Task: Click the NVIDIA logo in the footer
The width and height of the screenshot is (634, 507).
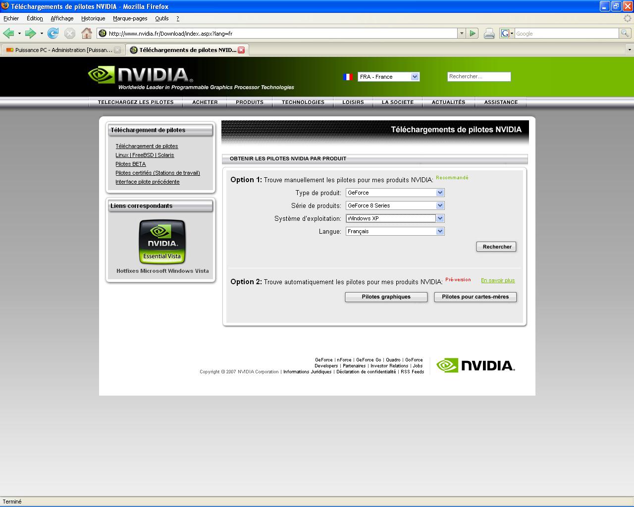Action: tap(475, 365)
